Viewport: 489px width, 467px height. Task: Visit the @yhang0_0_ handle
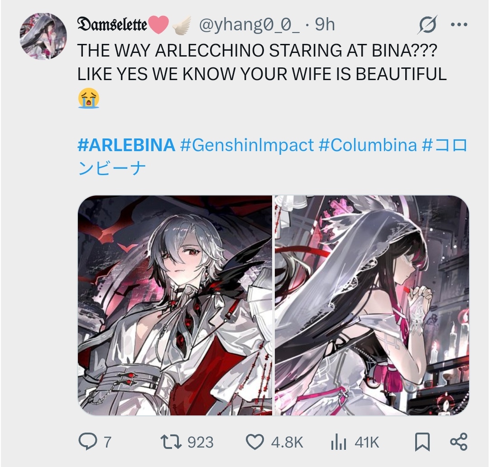pyautogui.click(x=249, y=24)
